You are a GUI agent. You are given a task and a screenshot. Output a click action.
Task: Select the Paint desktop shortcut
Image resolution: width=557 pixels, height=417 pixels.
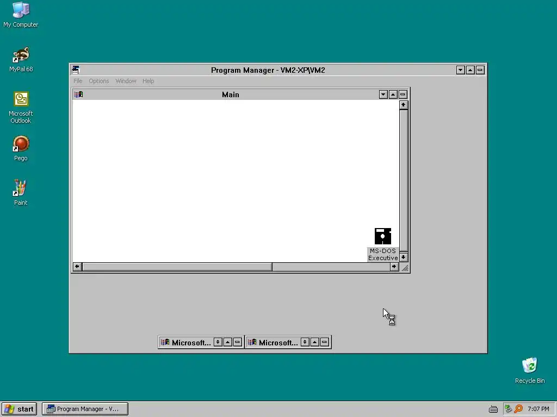click(x=21, y=193)
